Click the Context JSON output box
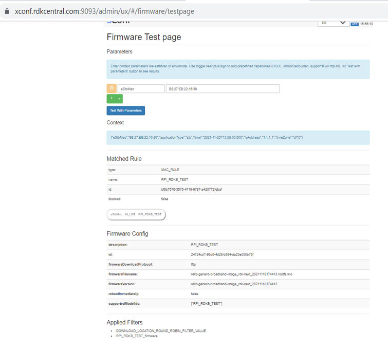Viewport: 388px width, 350px height. tap(237, 138)
